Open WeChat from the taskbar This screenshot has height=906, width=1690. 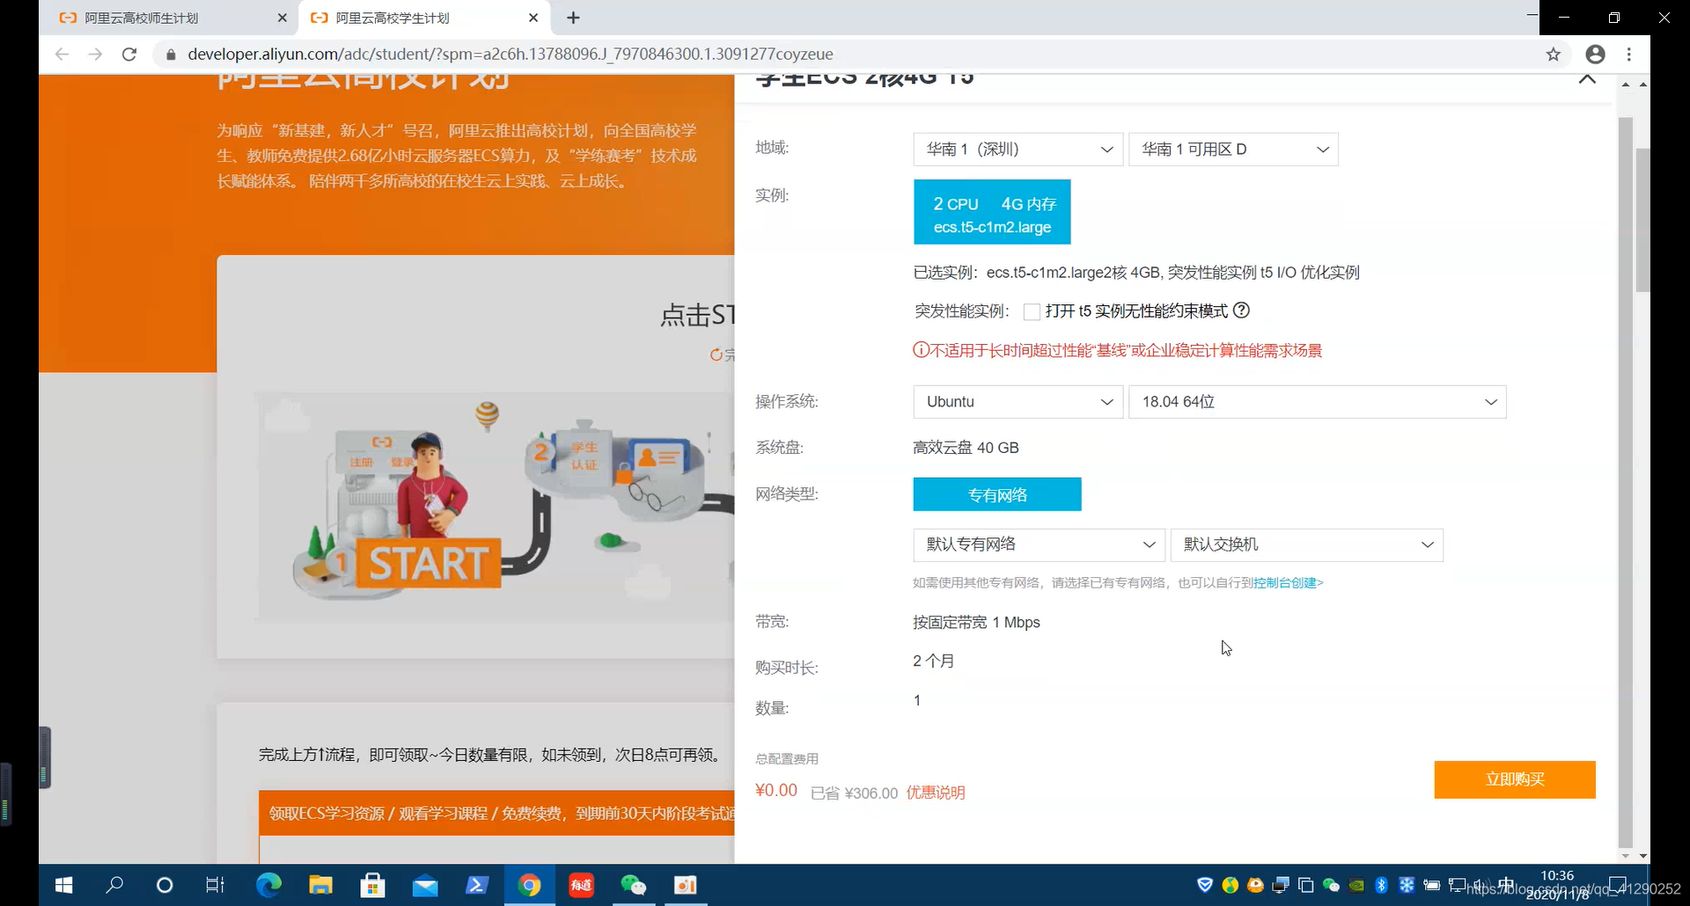pos(634,885)
